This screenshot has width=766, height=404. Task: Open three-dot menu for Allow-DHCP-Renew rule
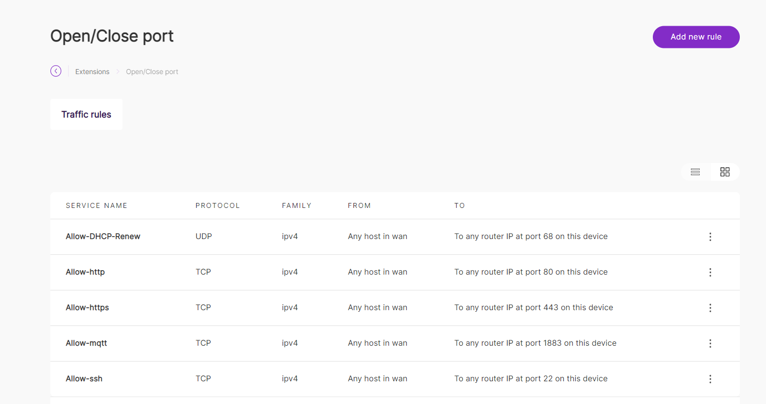(x=710, y=237)
